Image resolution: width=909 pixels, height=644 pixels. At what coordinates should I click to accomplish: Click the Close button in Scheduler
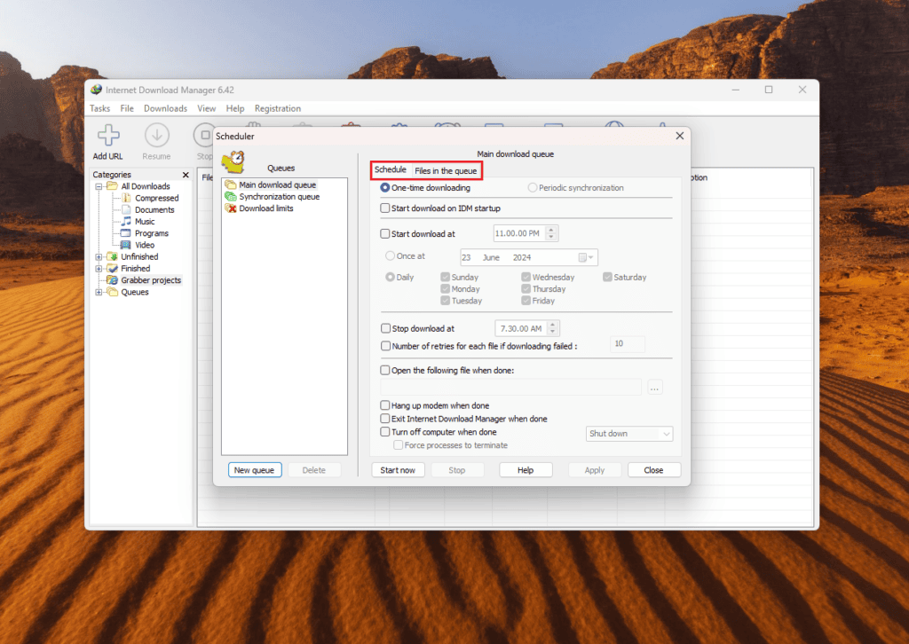tap(654, 469)
